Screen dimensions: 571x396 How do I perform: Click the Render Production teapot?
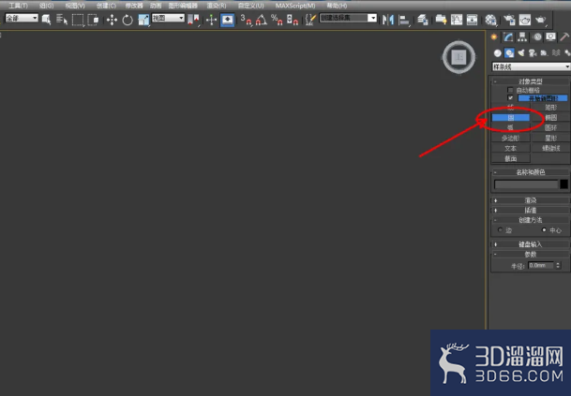pos(540,20)
